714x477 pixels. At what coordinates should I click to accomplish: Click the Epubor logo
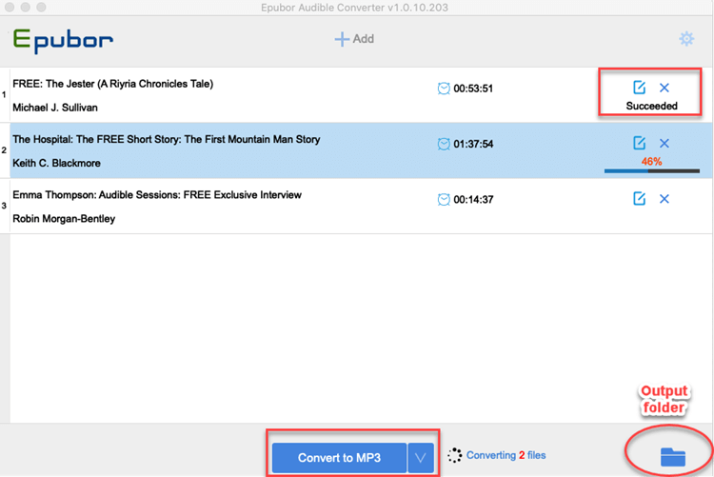pyautogui.click(x=63, y=41)
